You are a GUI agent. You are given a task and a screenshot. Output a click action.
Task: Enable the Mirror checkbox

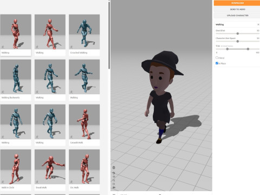[x=217, y=57]
